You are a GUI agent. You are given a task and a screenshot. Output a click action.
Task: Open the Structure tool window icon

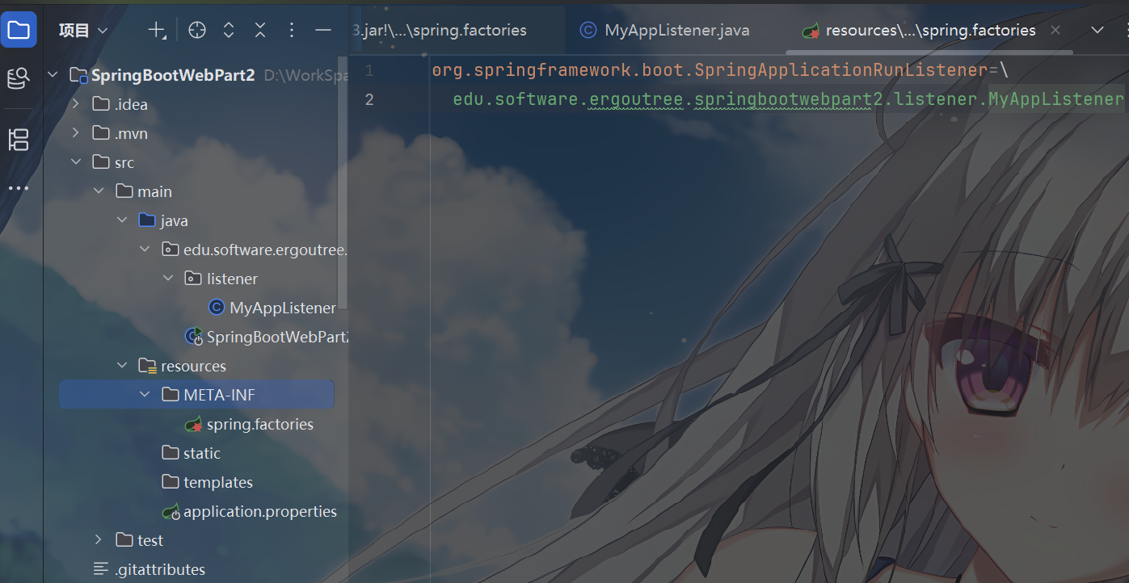click(18, 140)
